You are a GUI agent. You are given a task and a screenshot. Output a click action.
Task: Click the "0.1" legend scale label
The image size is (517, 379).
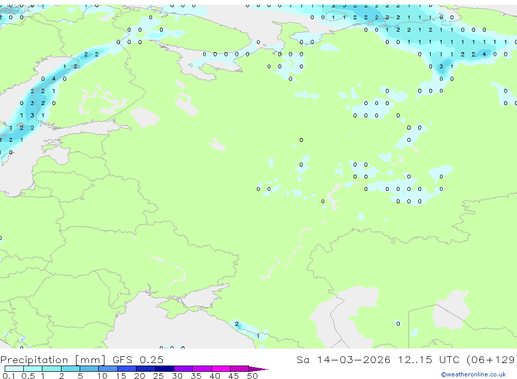[9, 376]
